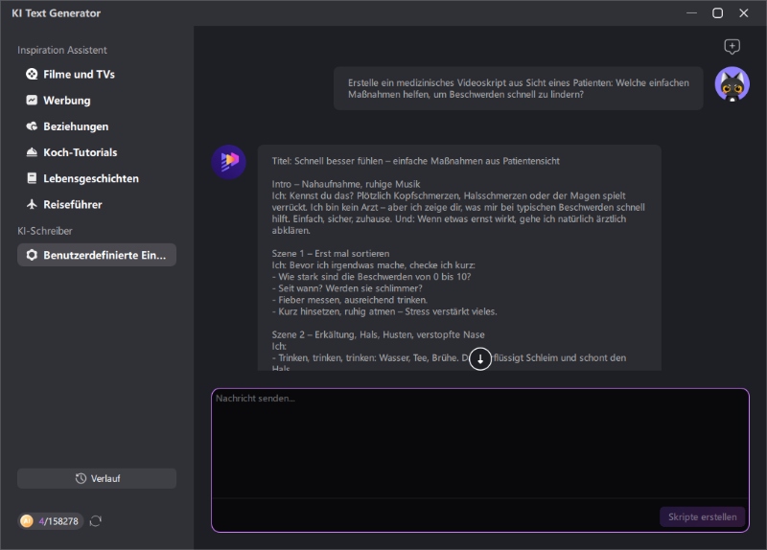Click the Inspiration Assistent section header

pos(62,50)
